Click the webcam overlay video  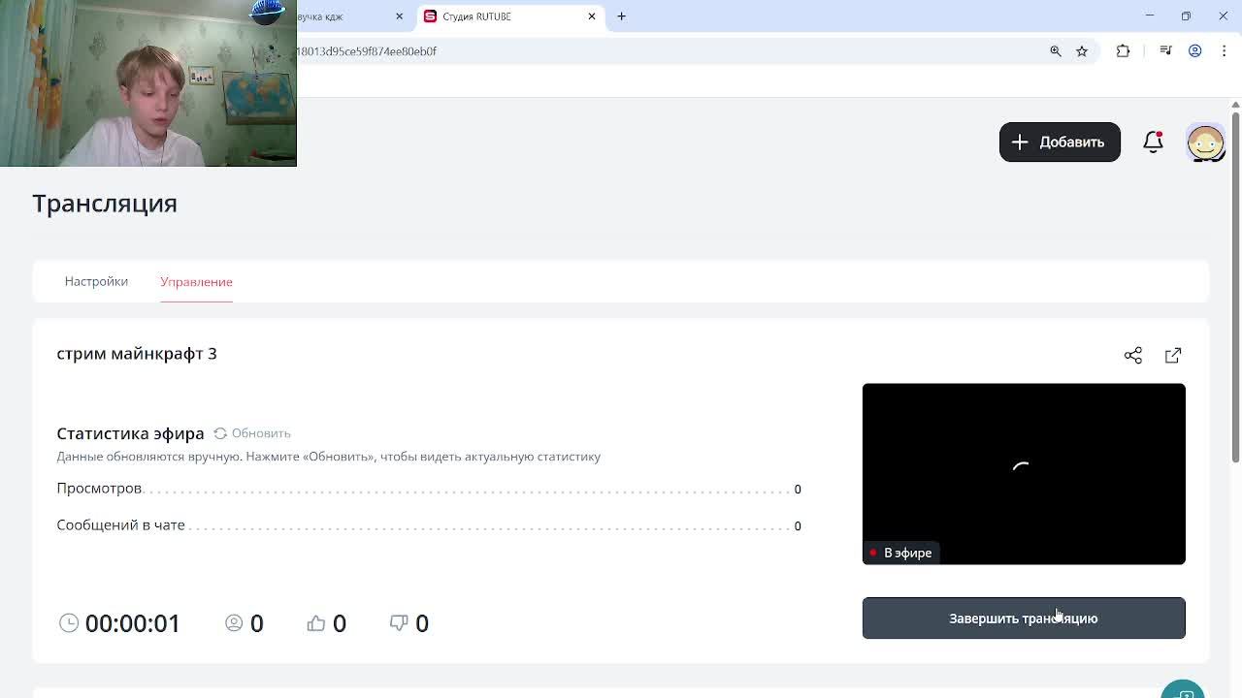147,83
